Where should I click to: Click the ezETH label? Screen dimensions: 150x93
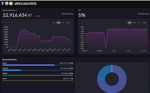click(x=5, y=78)
